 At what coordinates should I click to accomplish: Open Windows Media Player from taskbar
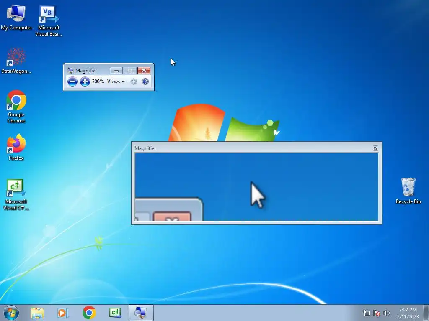63,313
